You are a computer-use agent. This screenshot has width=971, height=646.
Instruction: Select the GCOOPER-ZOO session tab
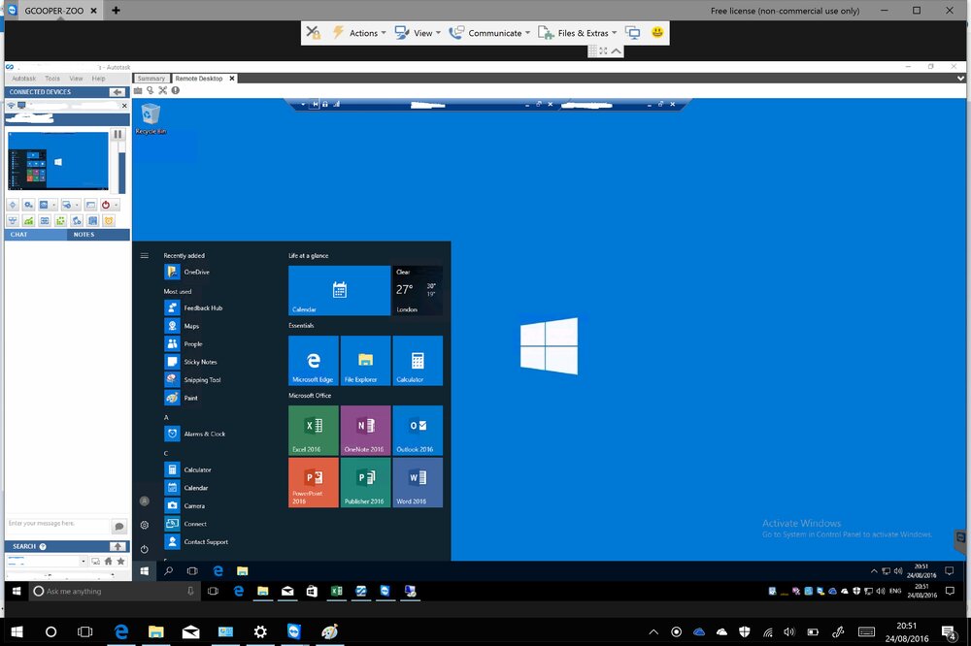pyautogui.click(x=53, y=11)
